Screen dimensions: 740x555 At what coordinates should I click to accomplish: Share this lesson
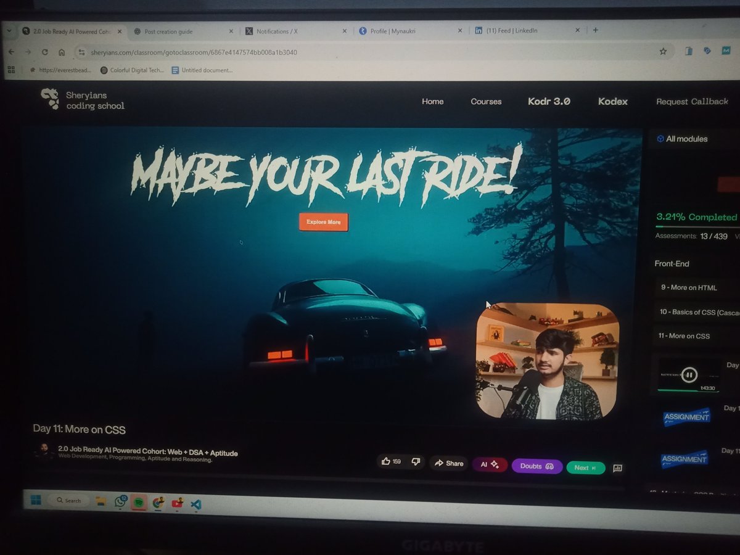tap(449, 463)
